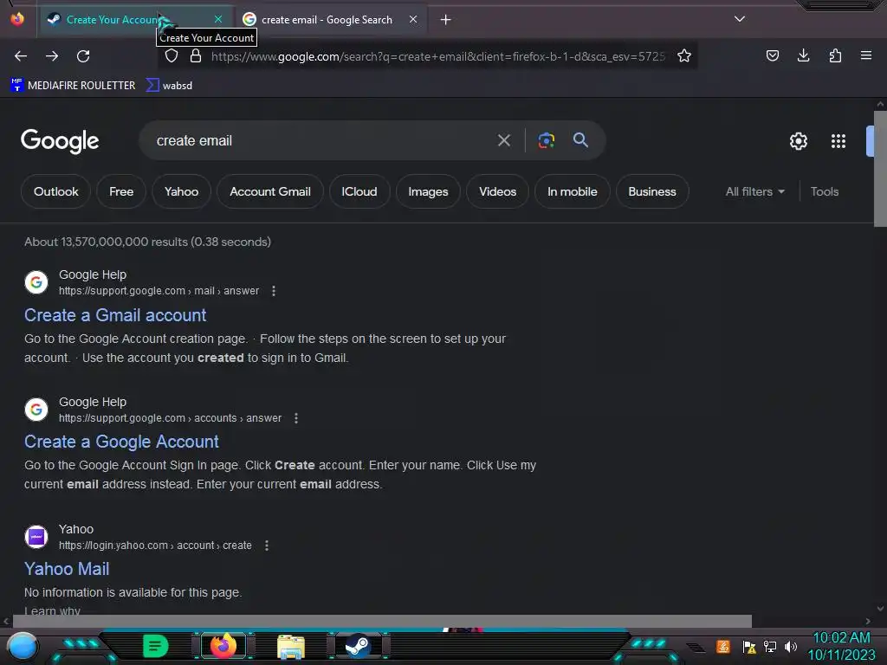The height and width of the screenshot is (665, 887).
Task: Open more options for support.google.com mail result
Action: 274,291
